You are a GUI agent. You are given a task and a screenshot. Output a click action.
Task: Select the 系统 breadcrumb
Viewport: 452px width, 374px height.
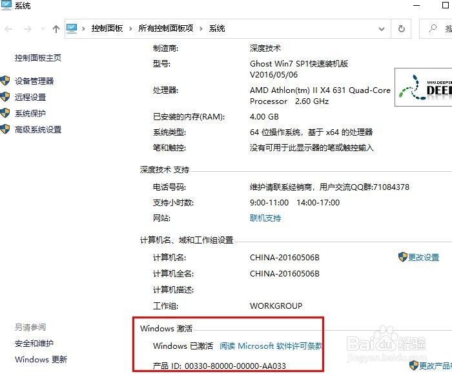tap(217, 28)
